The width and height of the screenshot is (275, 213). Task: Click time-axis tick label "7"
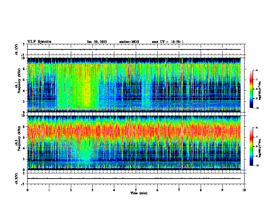(x=179, y=190)
